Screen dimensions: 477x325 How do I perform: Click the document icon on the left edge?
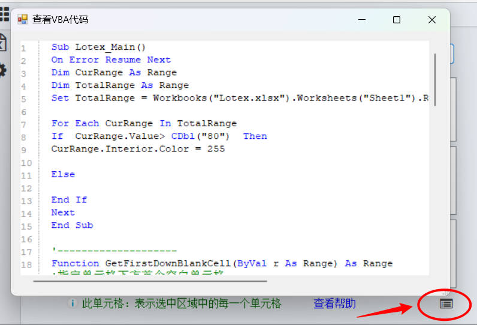[x=3, y=42]
